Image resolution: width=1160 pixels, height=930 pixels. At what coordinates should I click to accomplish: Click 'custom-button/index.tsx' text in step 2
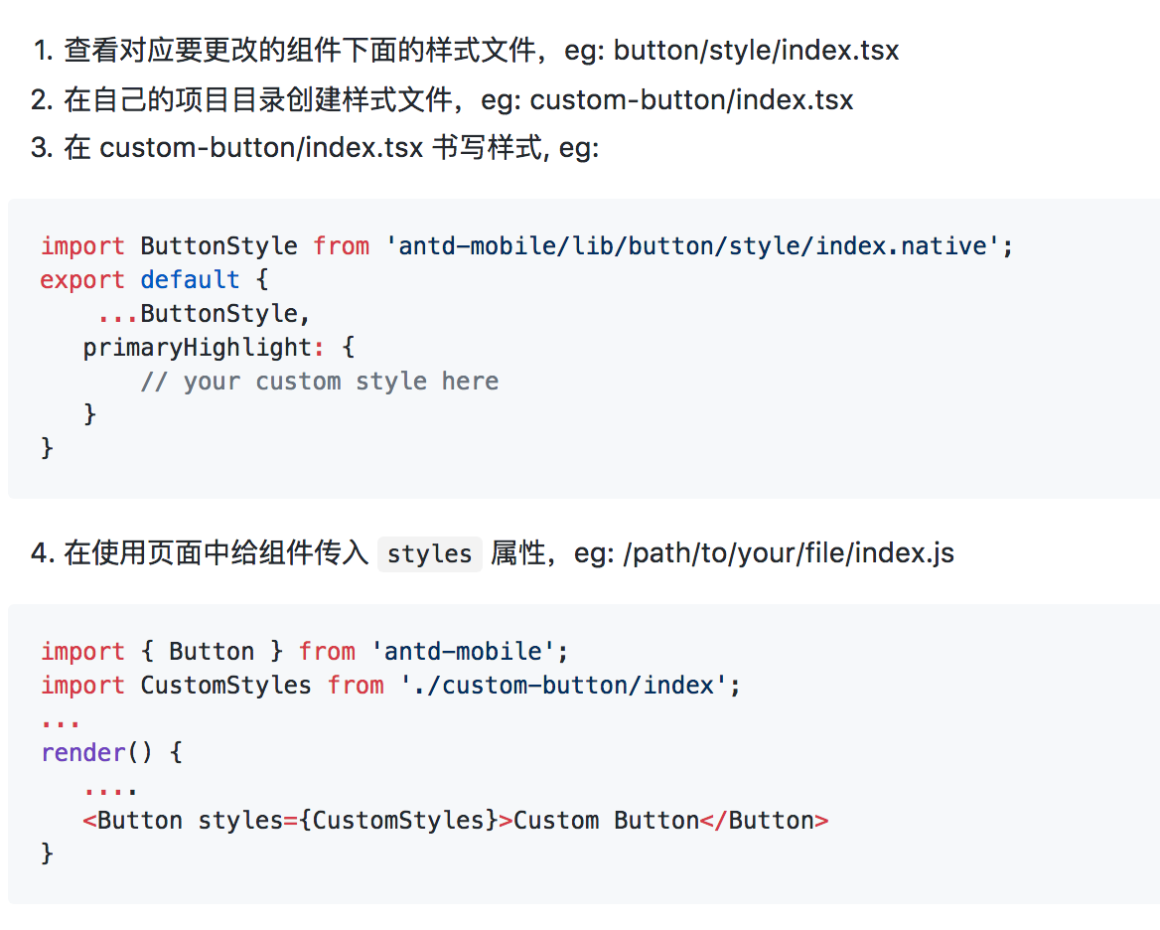point(691,100)
